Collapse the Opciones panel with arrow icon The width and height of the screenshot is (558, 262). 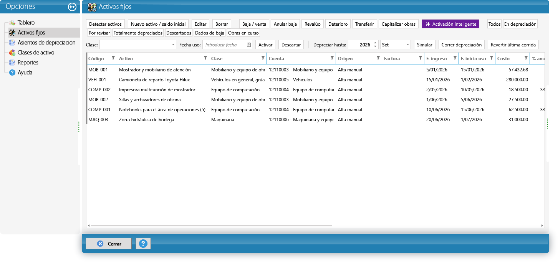[x=72, y=7]
